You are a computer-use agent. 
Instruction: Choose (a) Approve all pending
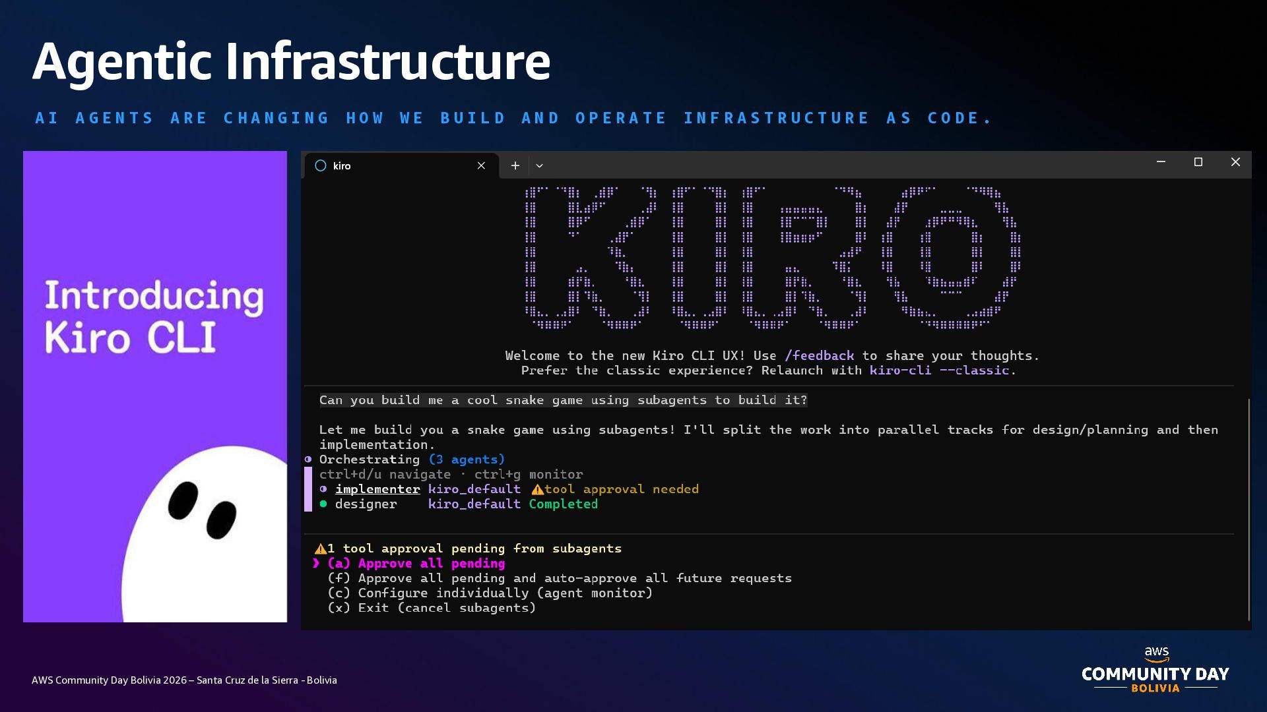click(416, 564)
